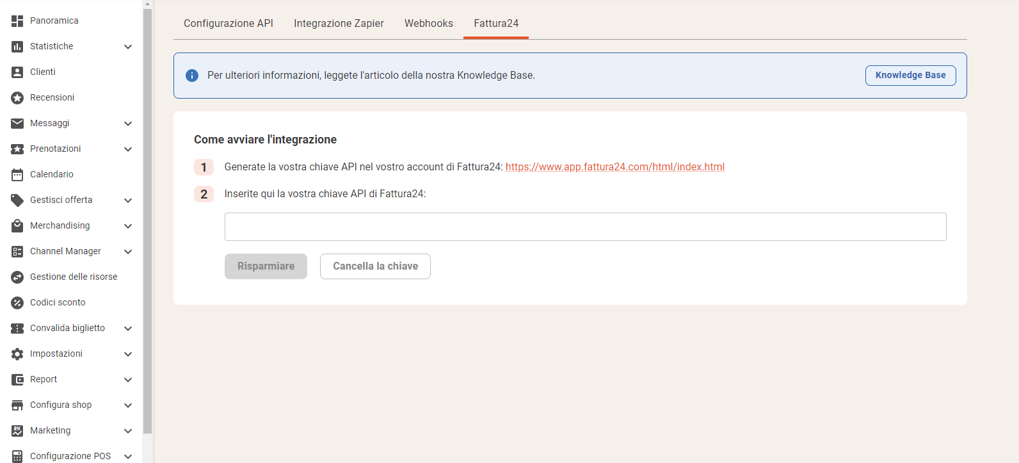Expand the Marketing submenu chevron
1019x463 pixels.
(x=128, y=431)
